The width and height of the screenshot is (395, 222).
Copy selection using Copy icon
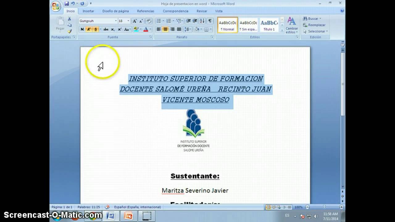(x=69, y=25)
